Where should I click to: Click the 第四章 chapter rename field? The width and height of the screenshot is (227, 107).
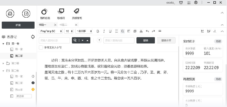(x=23, y=96)
